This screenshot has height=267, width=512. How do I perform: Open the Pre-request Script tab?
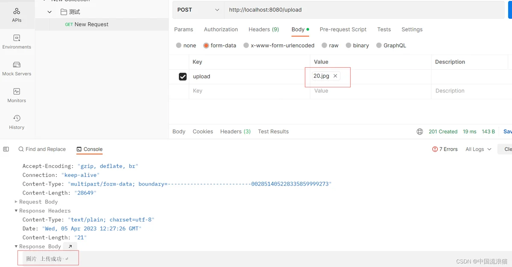(343, 29)
